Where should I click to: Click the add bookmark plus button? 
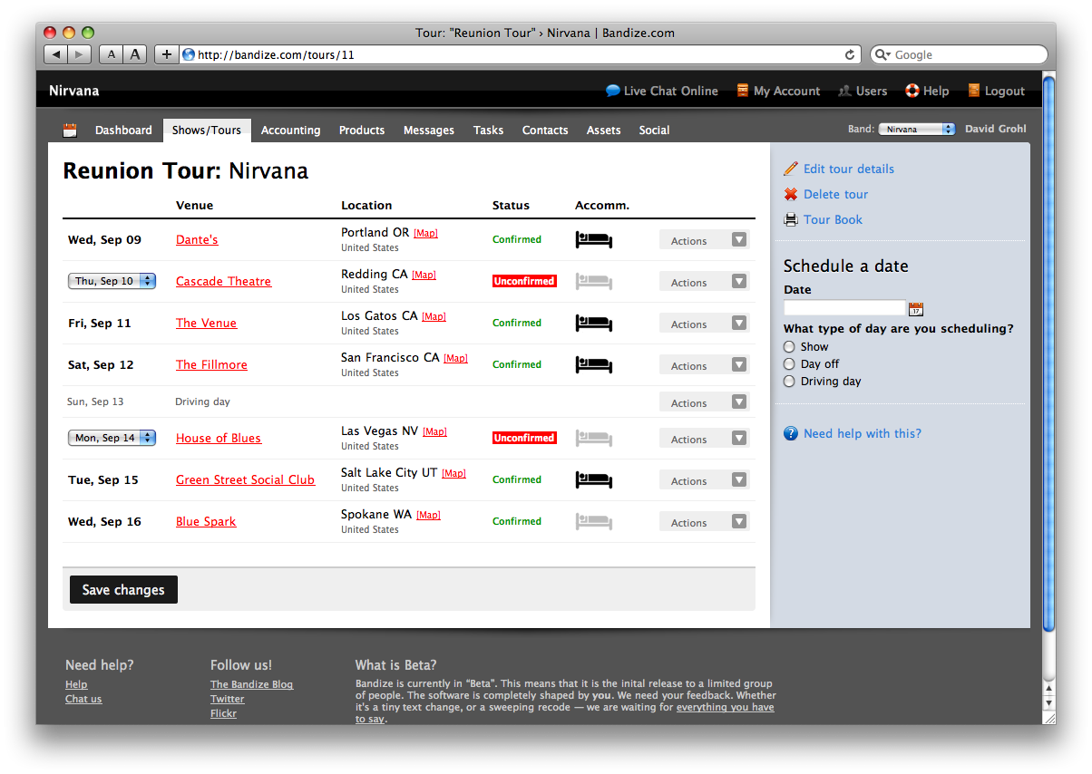pyautogui.click(x=166, y=54)
